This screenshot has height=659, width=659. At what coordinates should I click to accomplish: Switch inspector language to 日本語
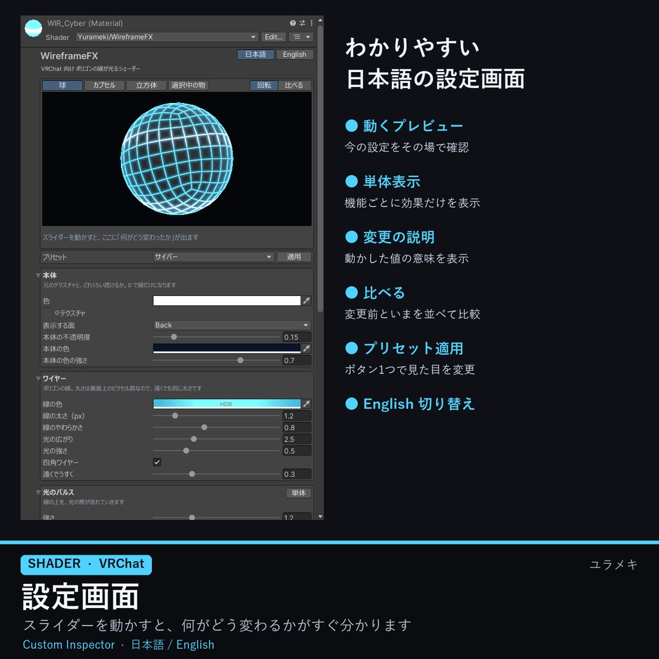(255, 55)
